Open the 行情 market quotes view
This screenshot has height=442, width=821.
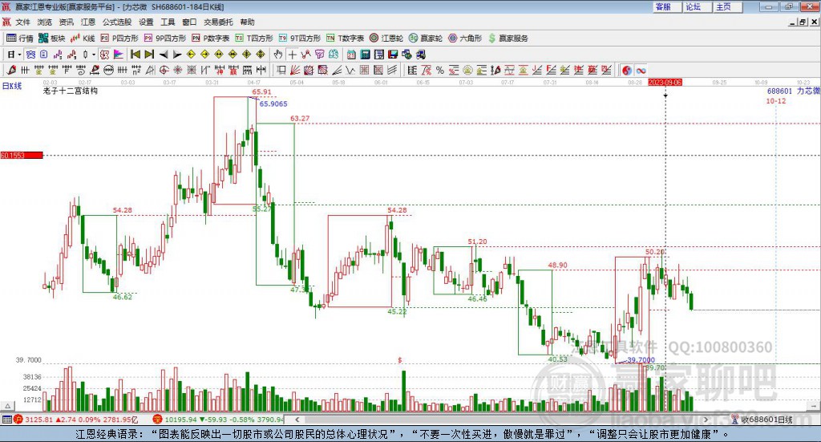click(x=20, y=39)
